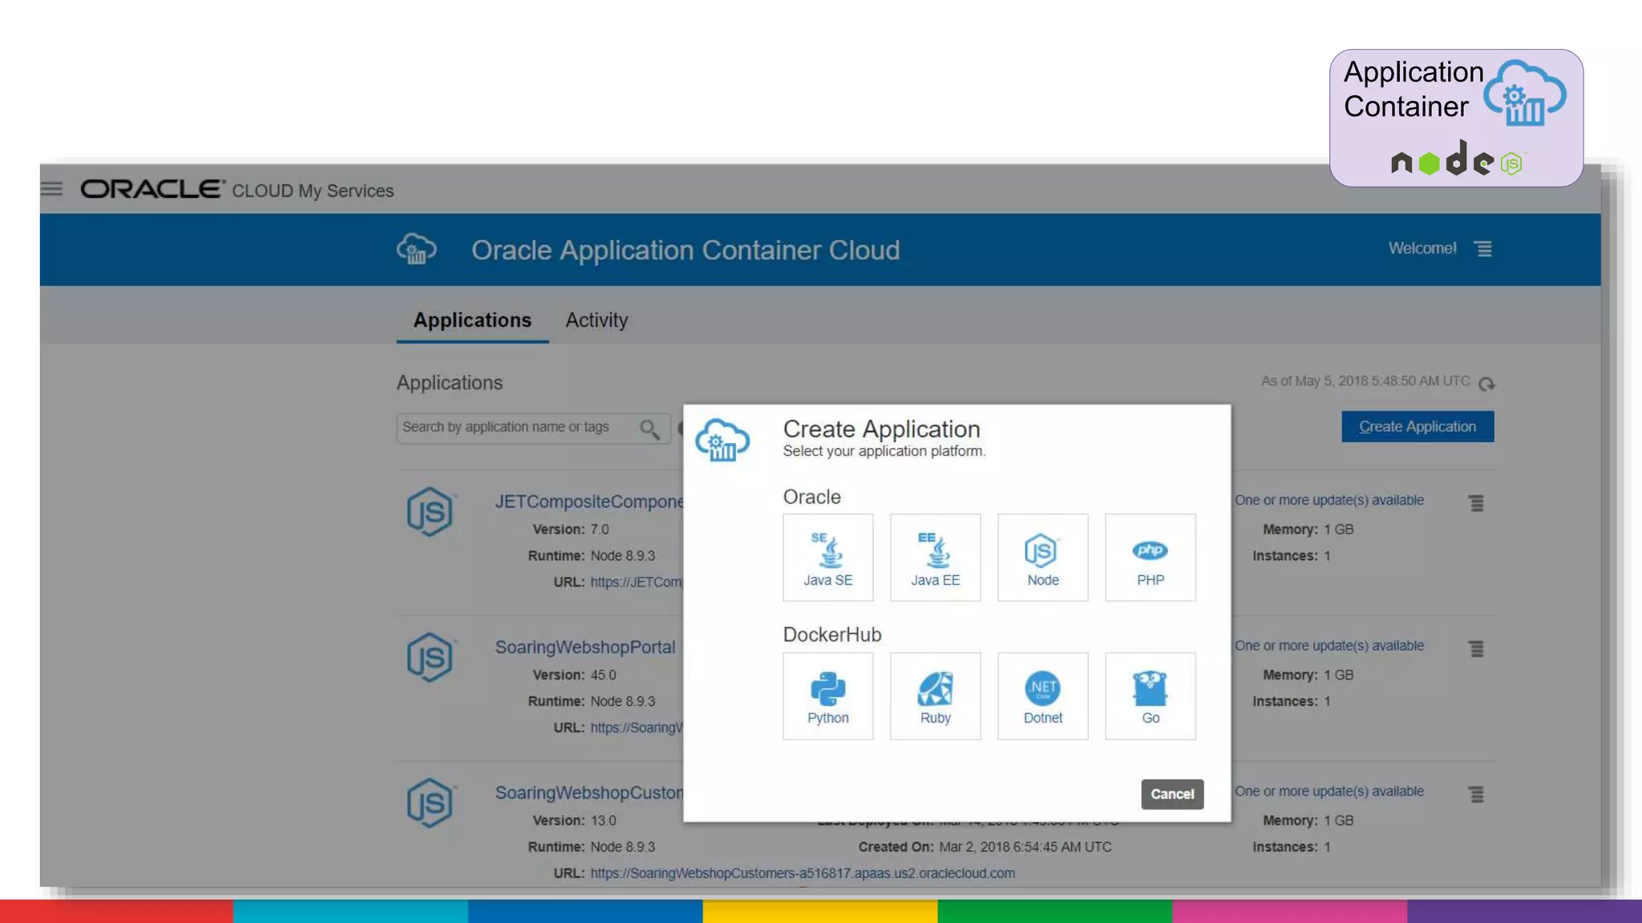The image size is (1642, 923).
Task: Cancel the Create Application dialog
Action: pos(1172,794)
